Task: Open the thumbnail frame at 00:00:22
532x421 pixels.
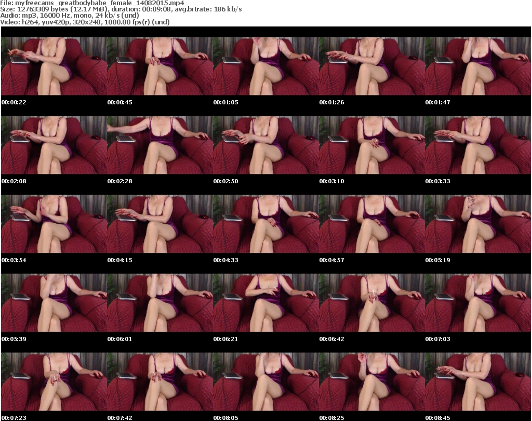Action: click(x=54, y=66)
